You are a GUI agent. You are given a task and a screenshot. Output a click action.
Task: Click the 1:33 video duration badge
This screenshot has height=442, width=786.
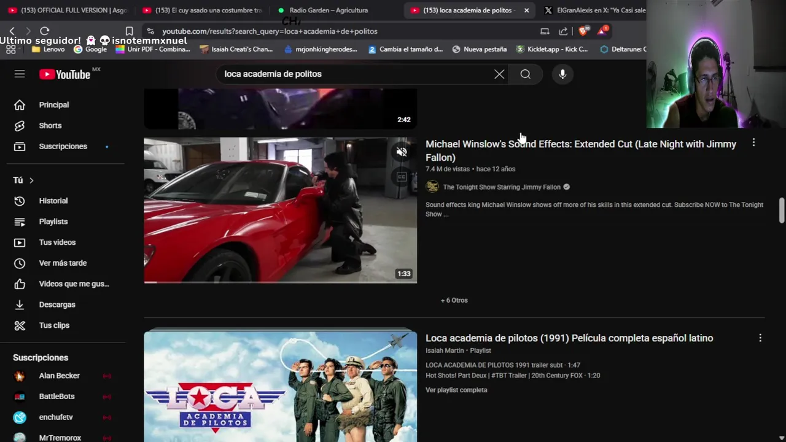pos(403,274)
